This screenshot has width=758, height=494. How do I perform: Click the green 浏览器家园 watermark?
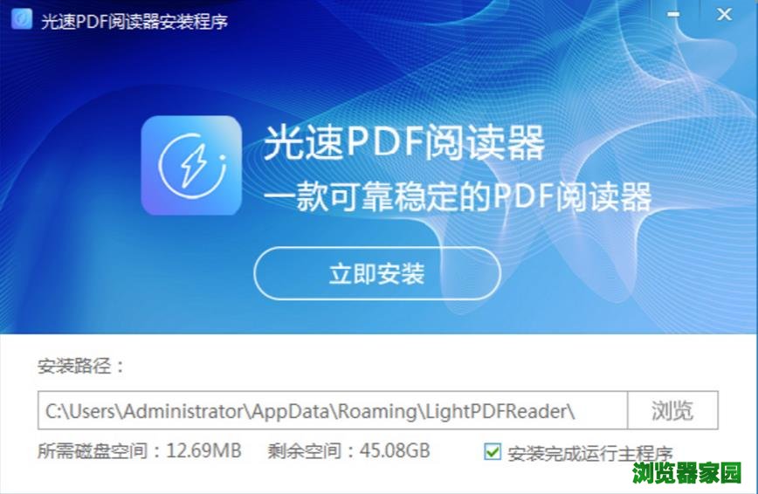[x=686, y=473]
